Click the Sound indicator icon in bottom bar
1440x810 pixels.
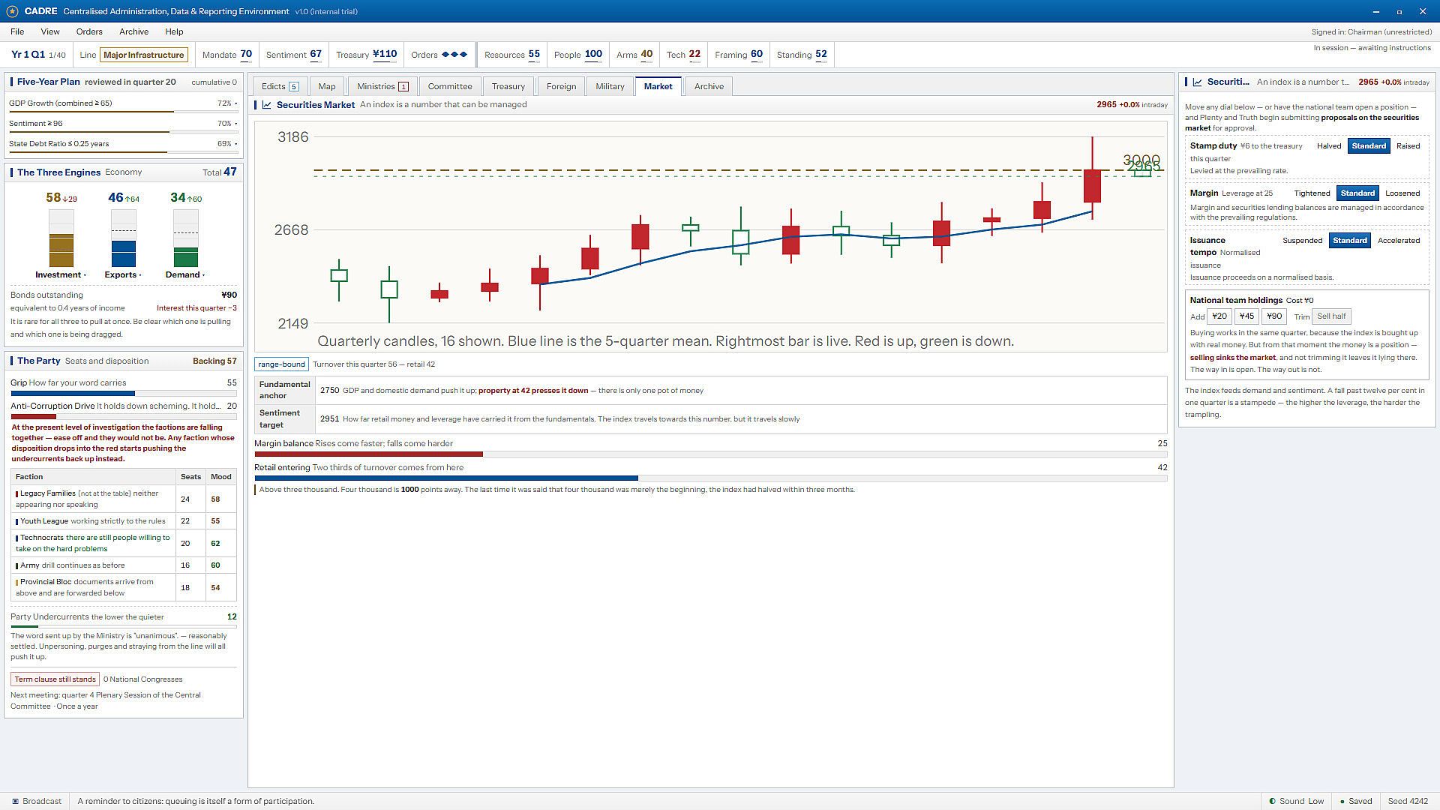(1272, 801)
